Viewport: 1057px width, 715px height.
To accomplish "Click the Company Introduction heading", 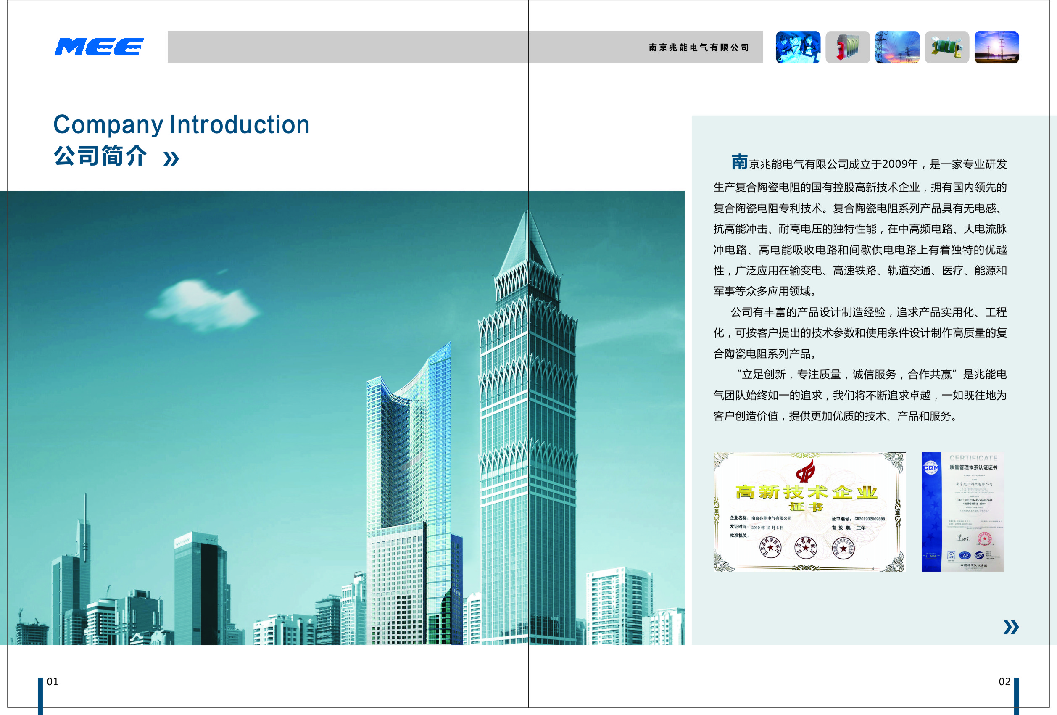I will [x=182, y=124].
